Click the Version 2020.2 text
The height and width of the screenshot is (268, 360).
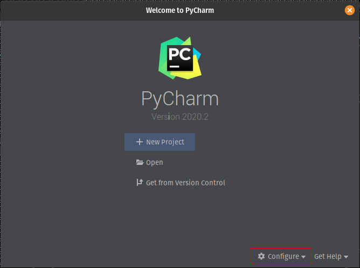point(180,117)
